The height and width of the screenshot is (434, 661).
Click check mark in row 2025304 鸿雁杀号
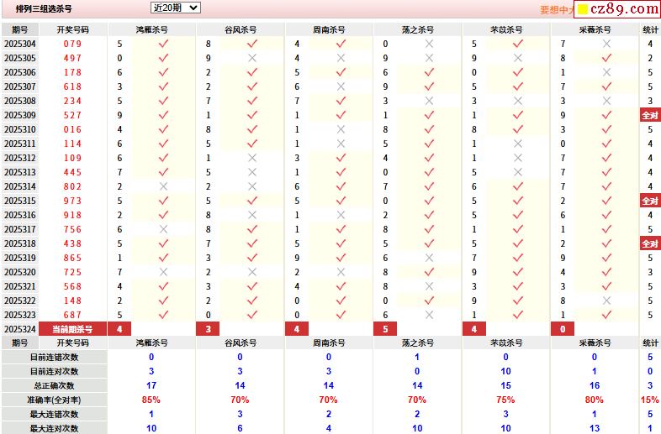[x=163, y=44]
